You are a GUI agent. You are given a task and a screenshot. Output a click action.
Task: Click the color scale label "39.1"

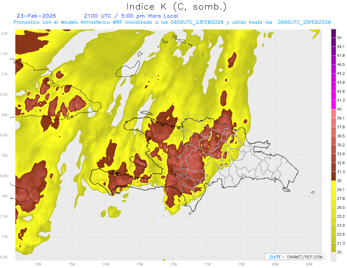[x=341, y=118]
